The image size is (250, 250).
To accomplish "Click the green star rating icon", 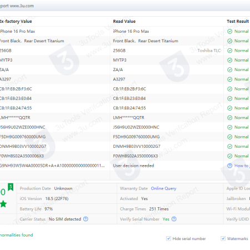I will 3,204.
